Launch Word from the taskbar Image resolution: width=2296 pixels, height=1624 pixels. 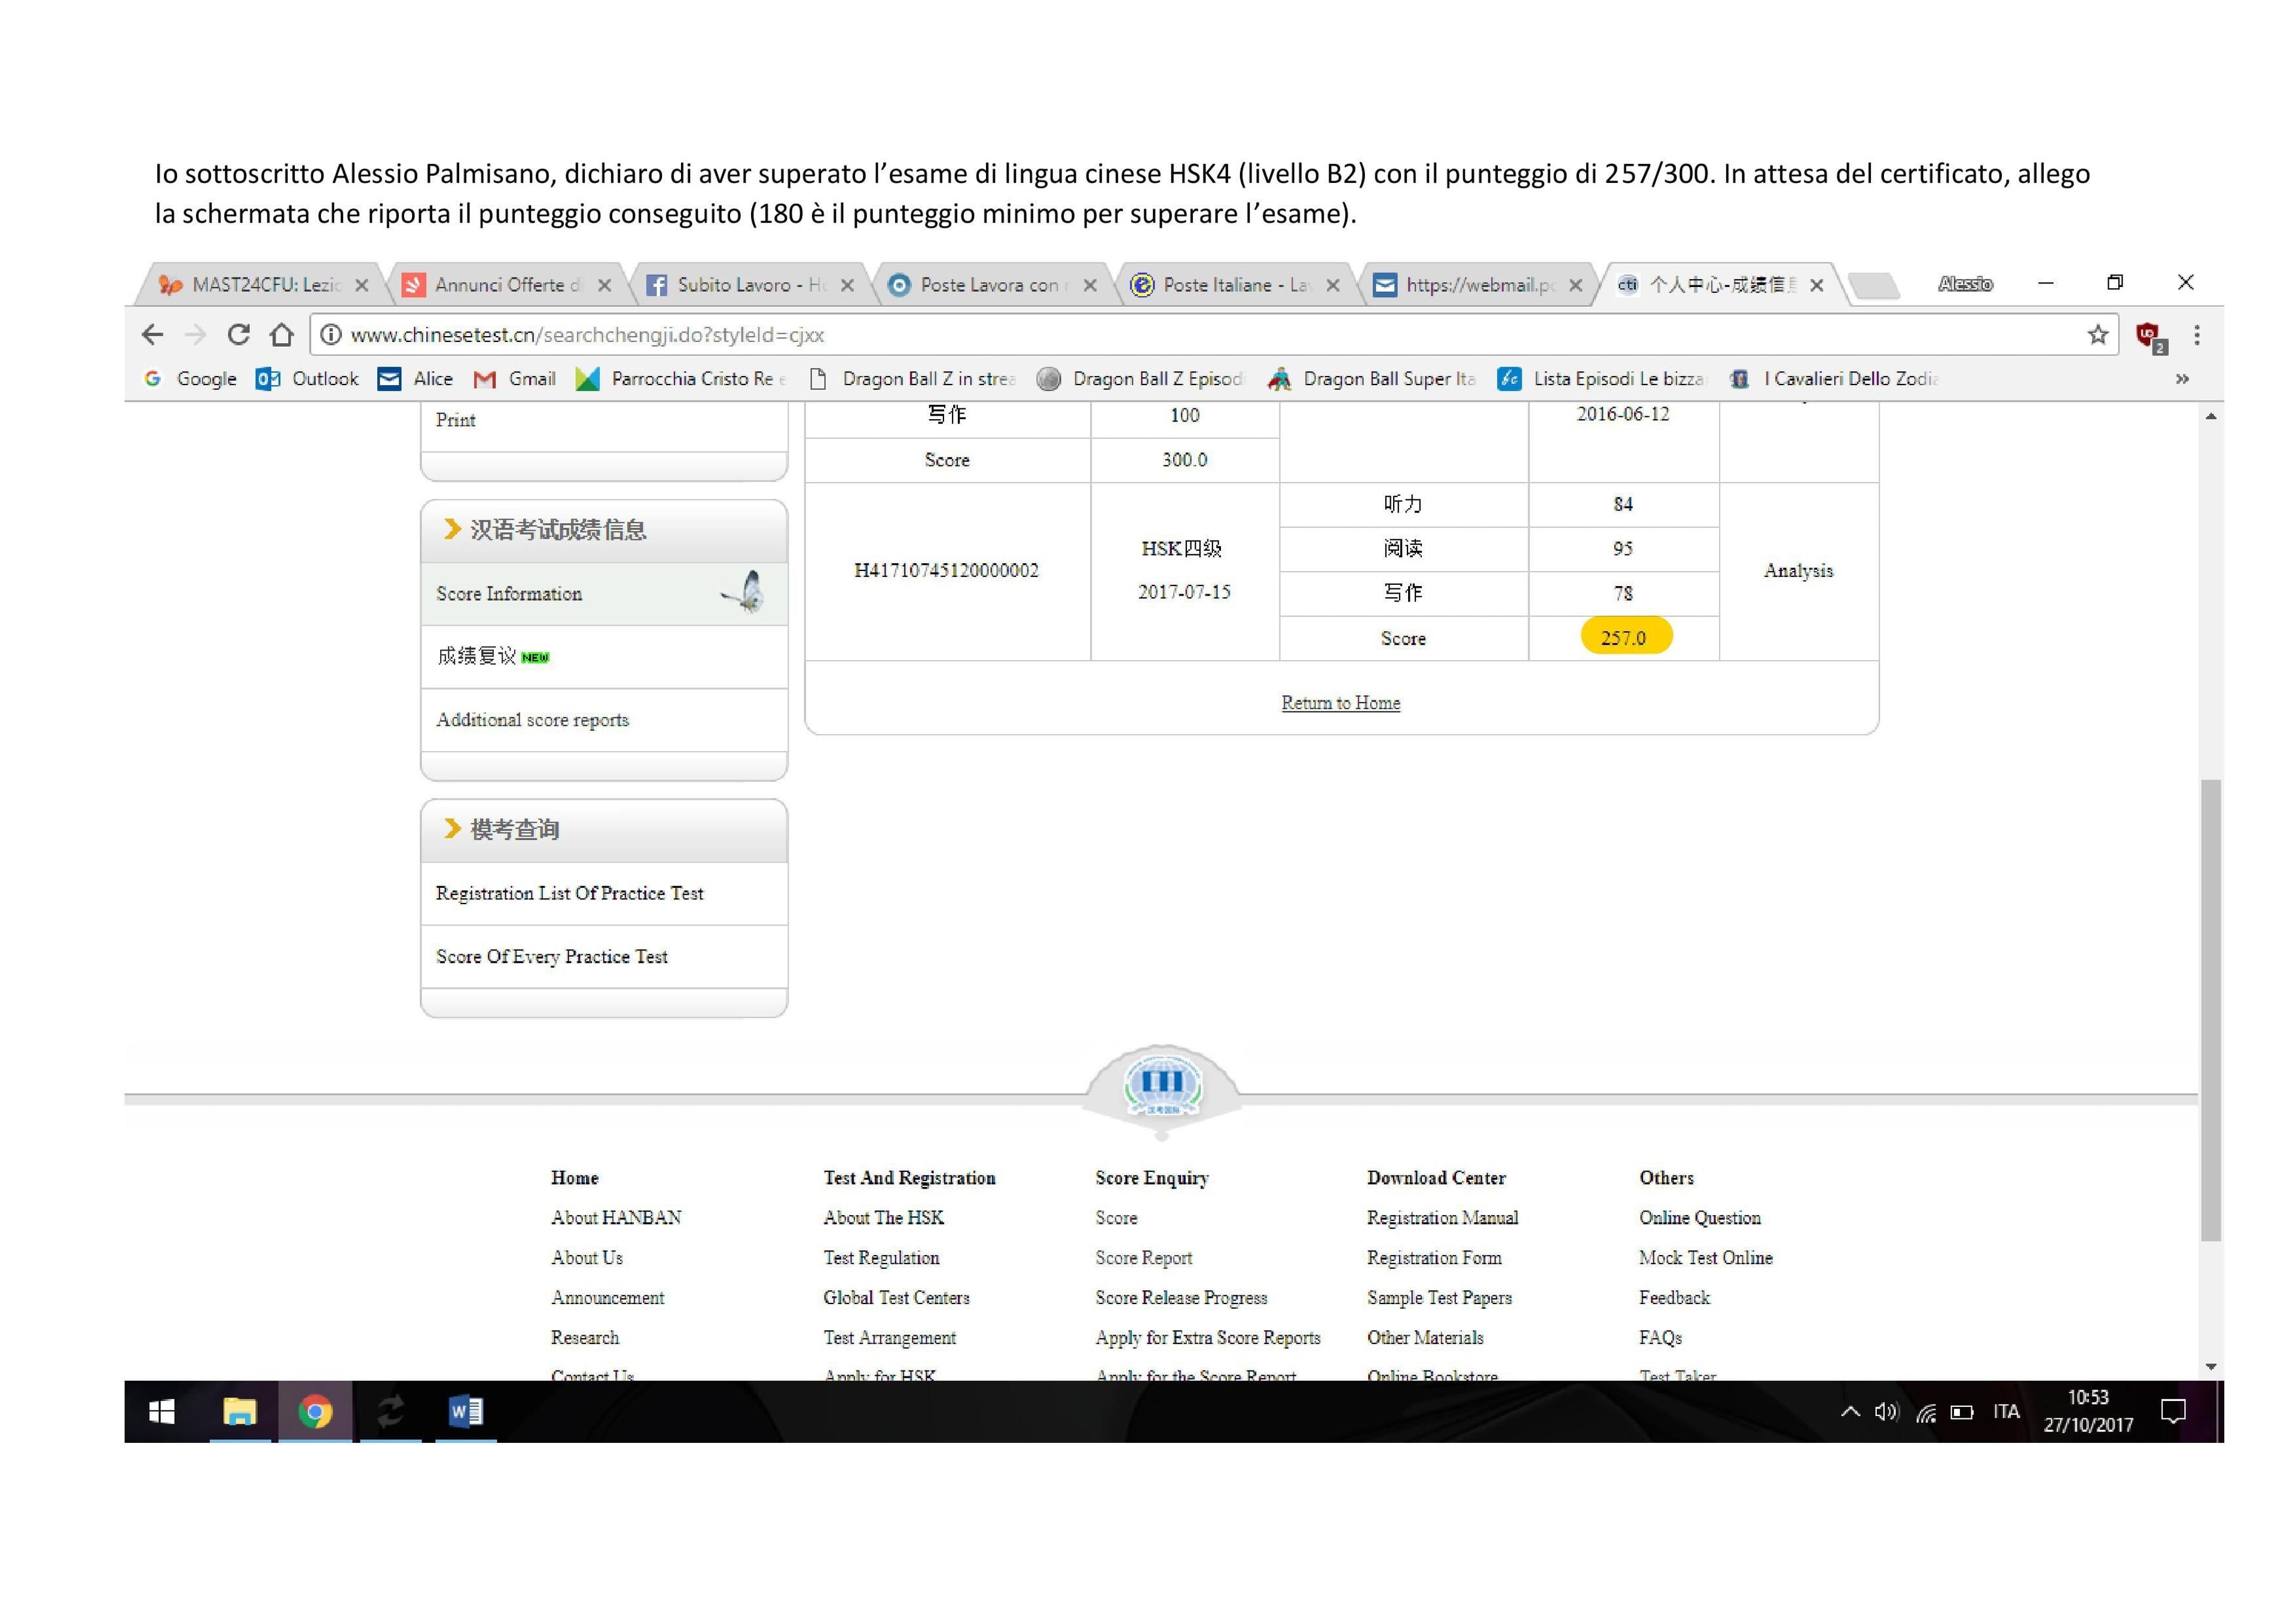click(465, 1411)
